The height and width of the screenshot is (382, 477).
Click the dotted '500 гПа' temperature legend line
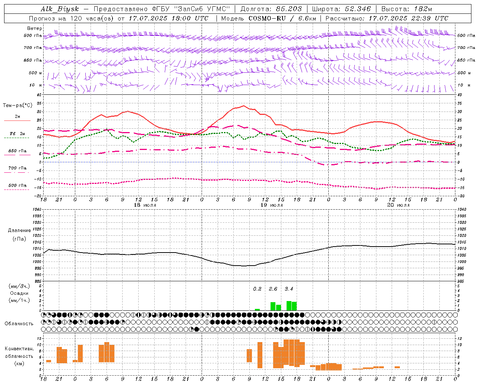click(x=16, y=190)
